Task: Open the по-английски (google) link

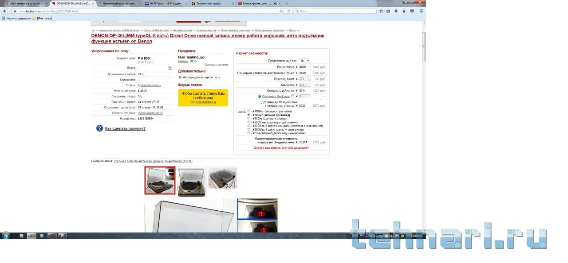Action: (149, 161)
